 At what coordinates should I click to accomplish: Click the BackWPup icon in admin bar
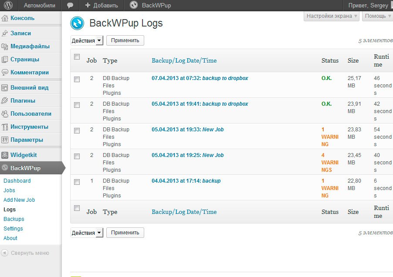coord(134,5)
